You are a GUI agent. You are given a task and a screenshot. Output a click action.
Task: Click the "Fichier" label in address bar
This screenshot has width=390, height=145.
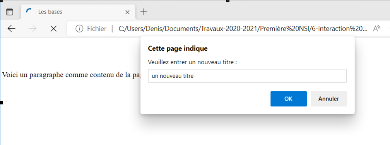97,29
